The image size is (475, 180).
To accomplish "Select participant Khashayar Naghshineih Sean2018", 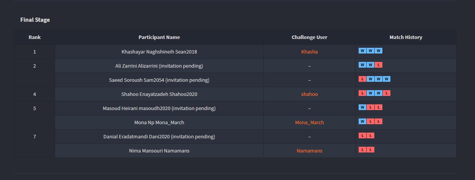I will tap(159, 52).
